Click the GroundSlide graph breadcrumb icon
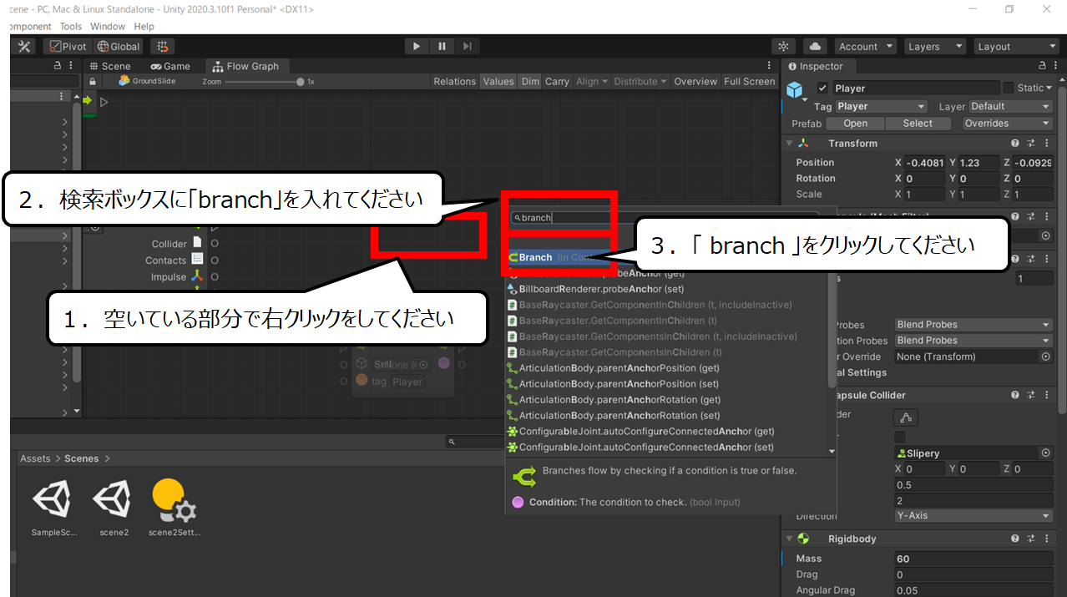 tap(124, 81)
